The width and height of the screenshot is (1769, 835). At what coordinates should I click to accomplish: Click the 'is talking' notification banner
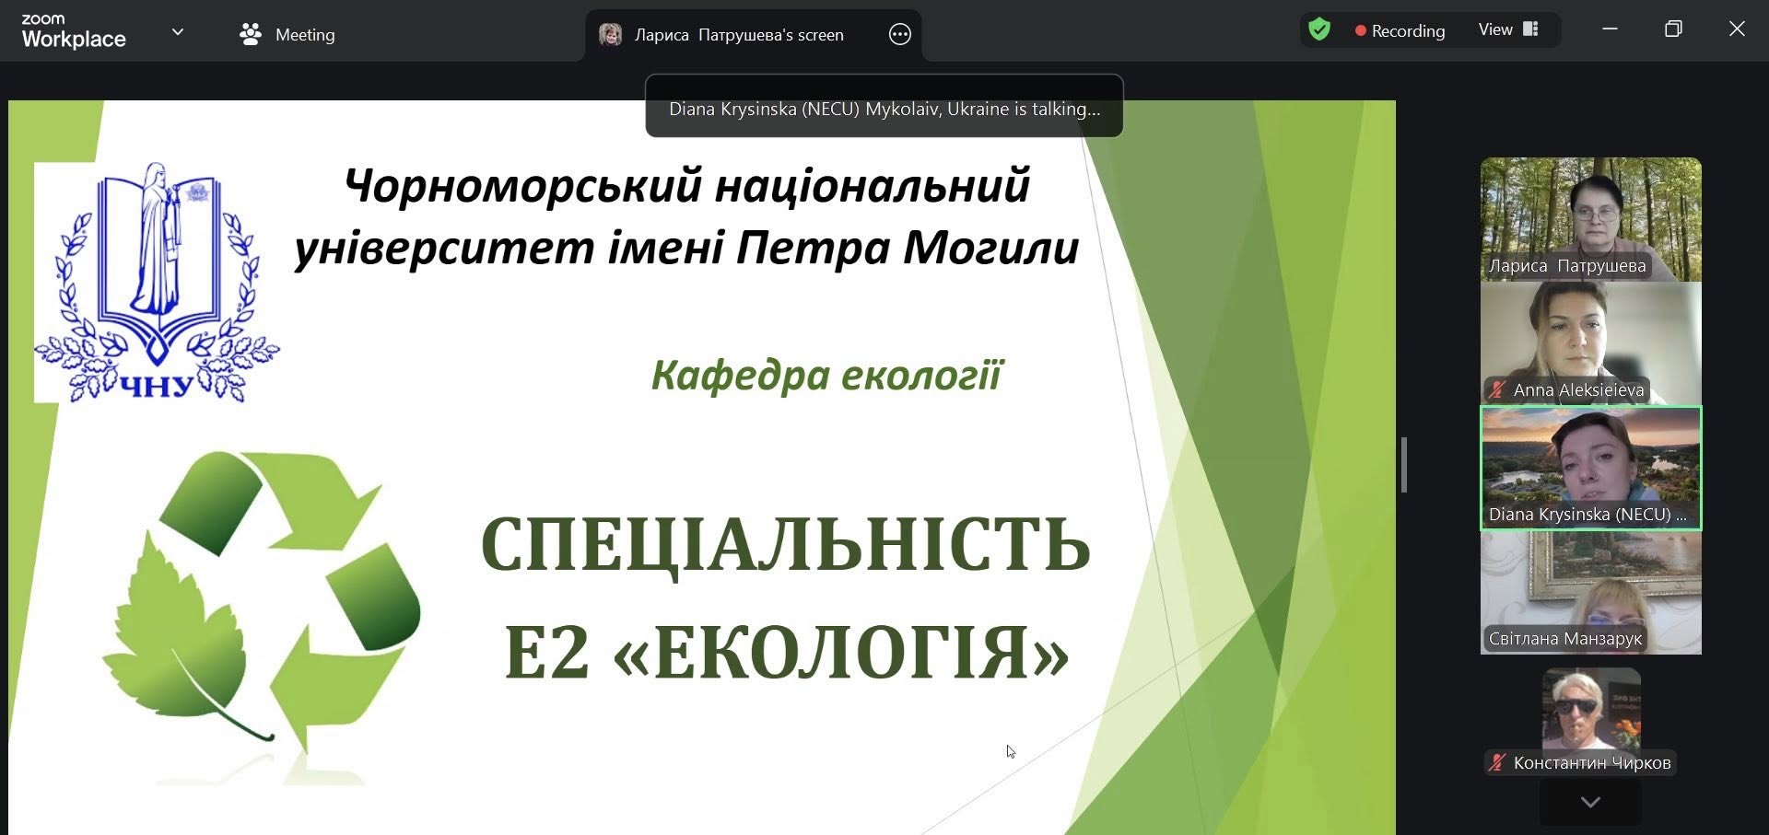tap(884, 109)
